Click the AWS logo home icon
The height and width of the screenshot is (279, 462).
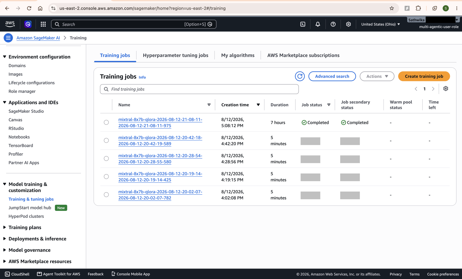pyautogui.click(x=10, y=24)
